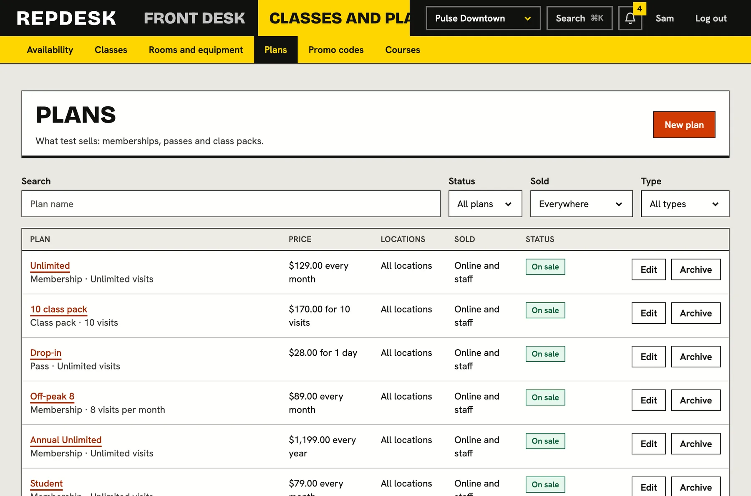Open the Unlimited plan link
751x496 pixels.
tap(50, 266)
